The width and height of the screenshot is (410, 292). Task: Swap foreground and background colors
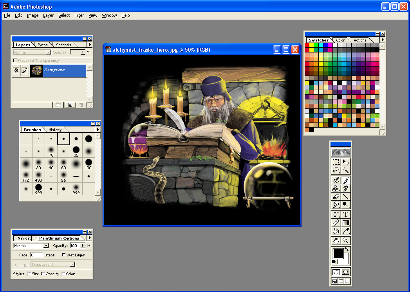pos(347,249)
